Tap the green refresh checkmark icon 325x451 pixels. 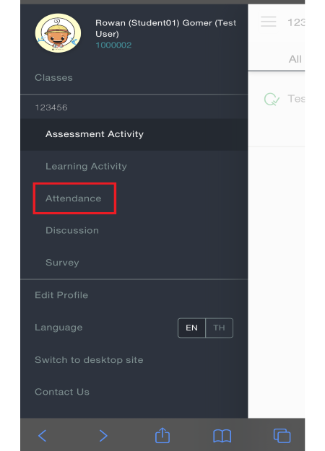pos(272,100)
